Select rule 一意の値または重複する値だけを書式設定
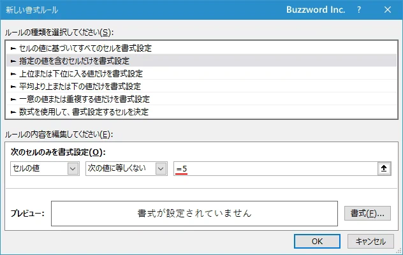 tap(201, 99)
